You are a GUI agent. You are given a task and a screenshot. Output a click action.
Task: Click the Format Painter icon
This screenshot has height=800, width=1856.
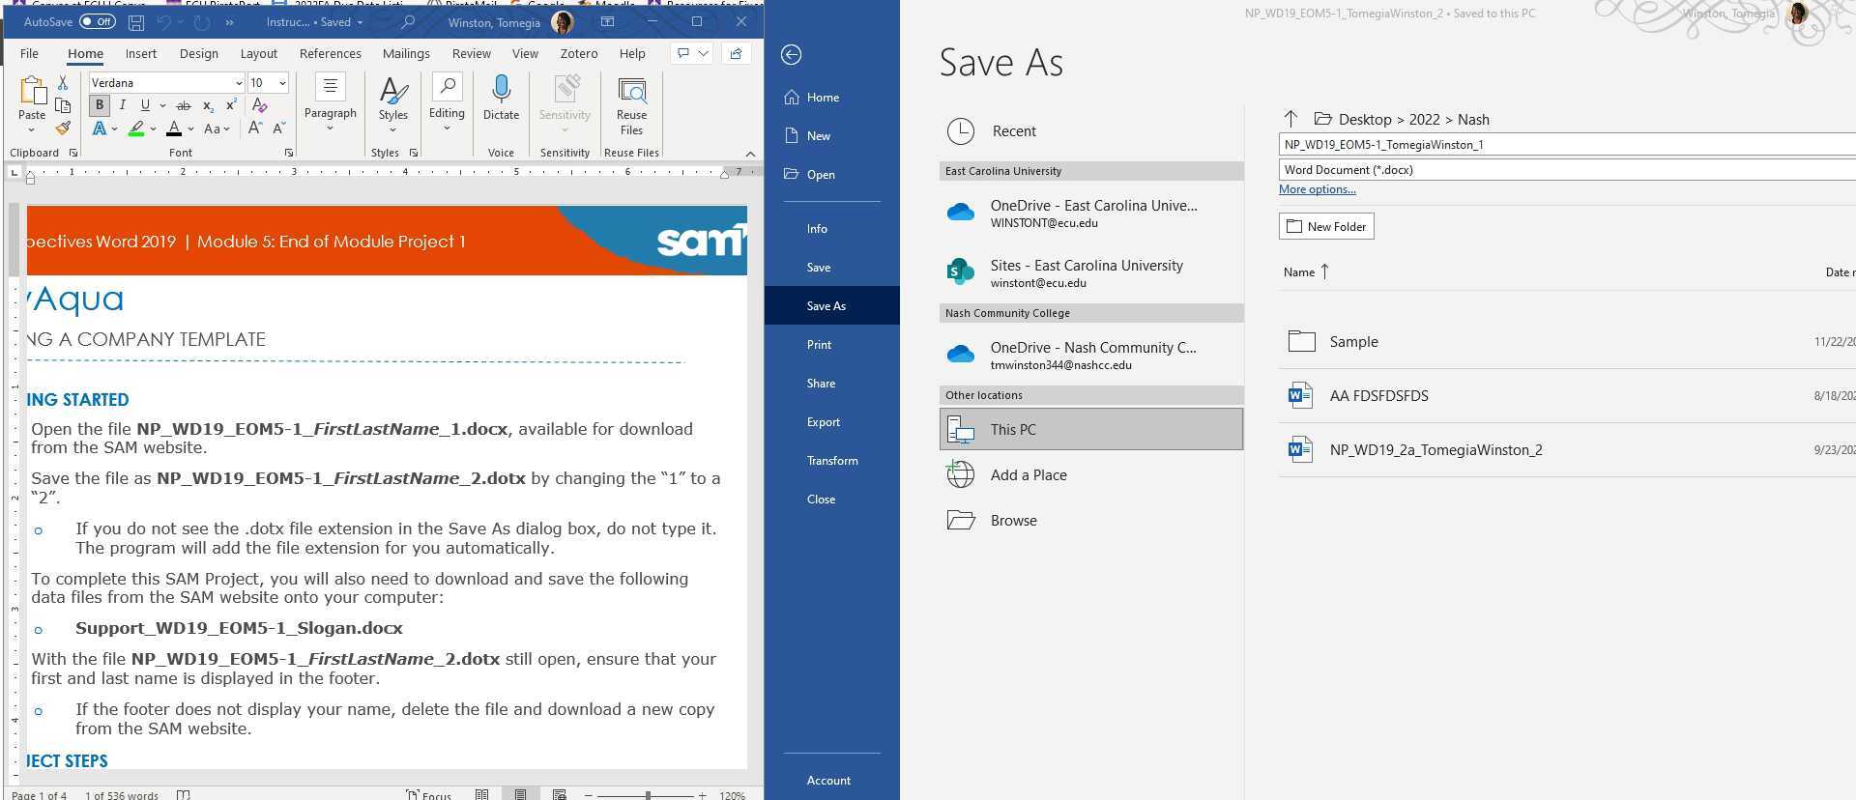pos(63,129)
